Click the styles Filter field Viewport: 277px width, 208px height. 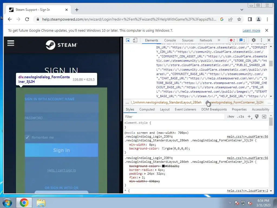coord(174,116)
